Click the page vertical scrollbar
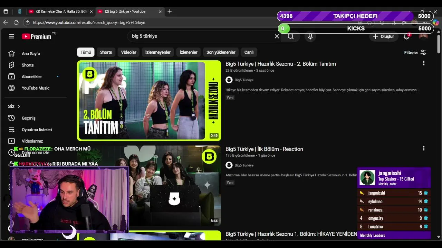 [x=439, y=43]
